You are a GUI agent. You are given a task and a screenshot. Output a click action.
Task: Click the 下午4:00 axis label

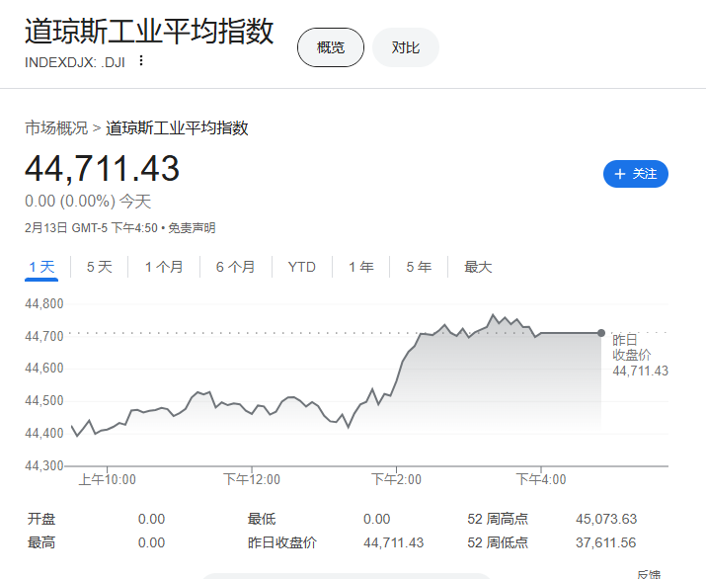541,479
